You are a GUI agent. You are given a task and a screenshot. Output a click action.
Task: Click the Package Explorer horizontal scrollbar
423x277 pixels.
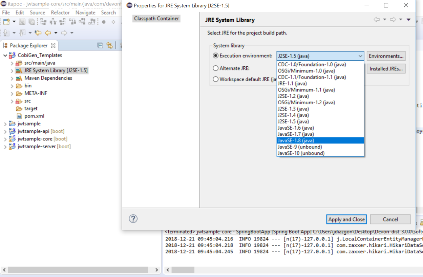click(78, 270)
